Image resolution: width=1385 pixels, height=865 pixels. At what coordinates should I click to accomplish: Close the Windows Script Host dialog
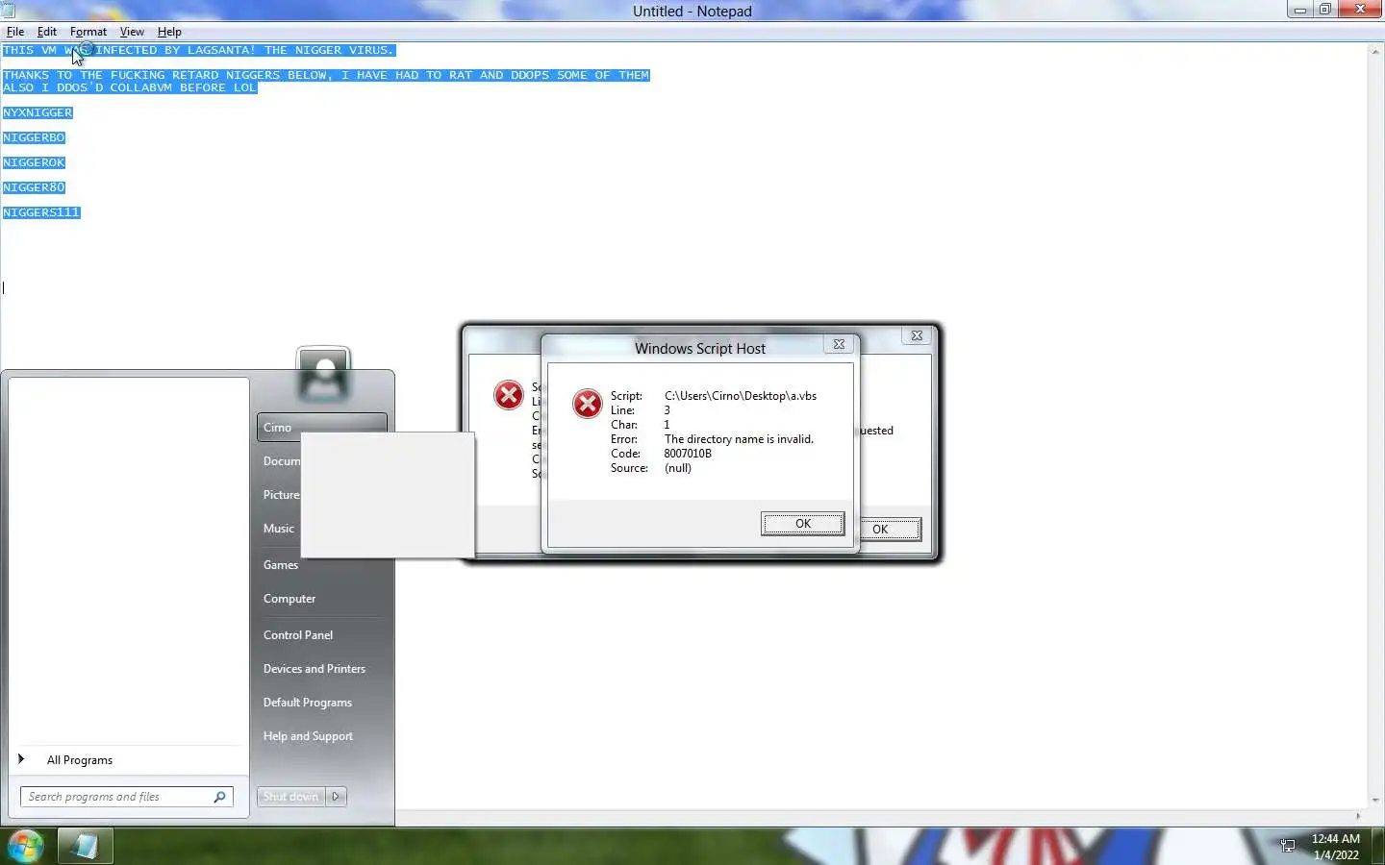[839, 344]
